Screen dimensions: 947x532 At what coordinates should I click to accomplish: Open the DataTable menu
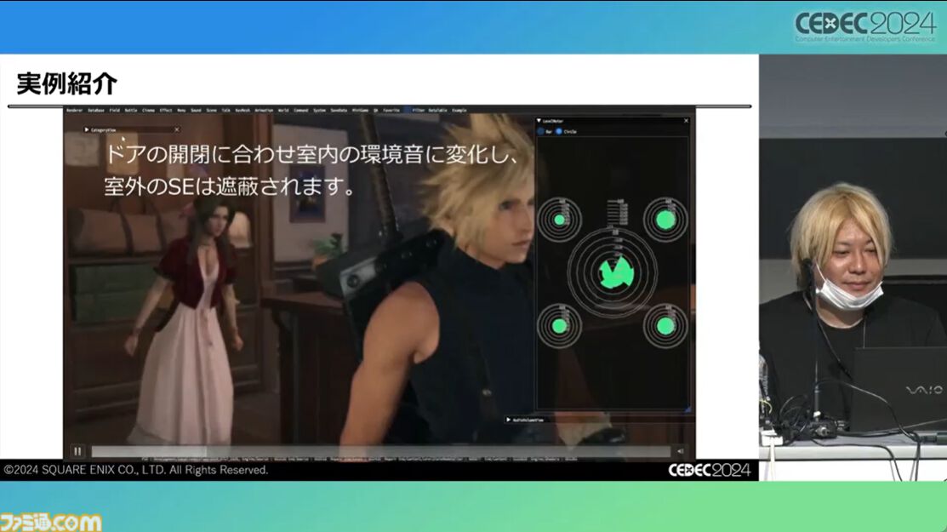438,111
